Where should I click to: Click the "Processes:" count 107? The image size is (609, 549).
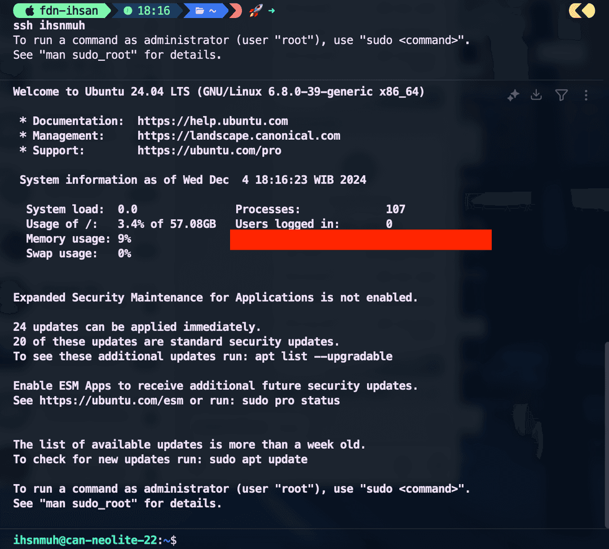(395, 209)
